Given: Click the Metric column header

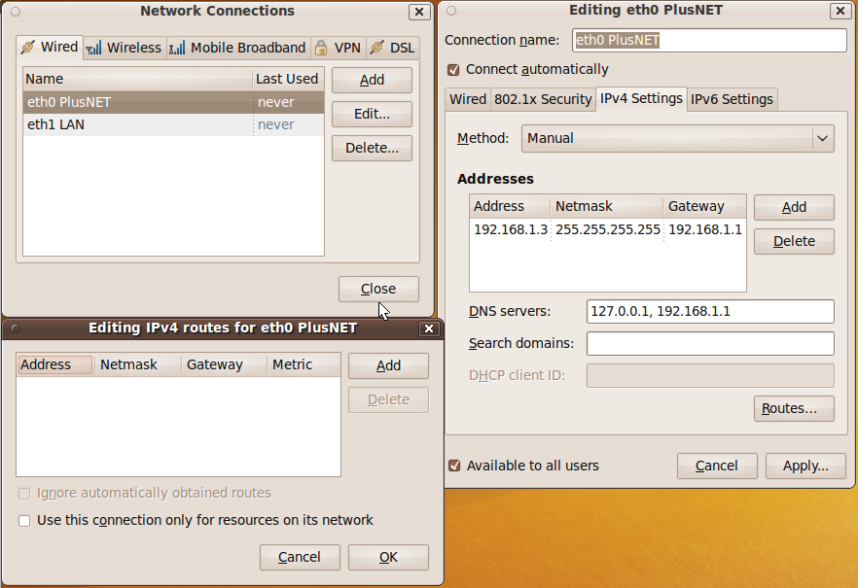Looking at the screenshot, I should click(x=304, y=364).
